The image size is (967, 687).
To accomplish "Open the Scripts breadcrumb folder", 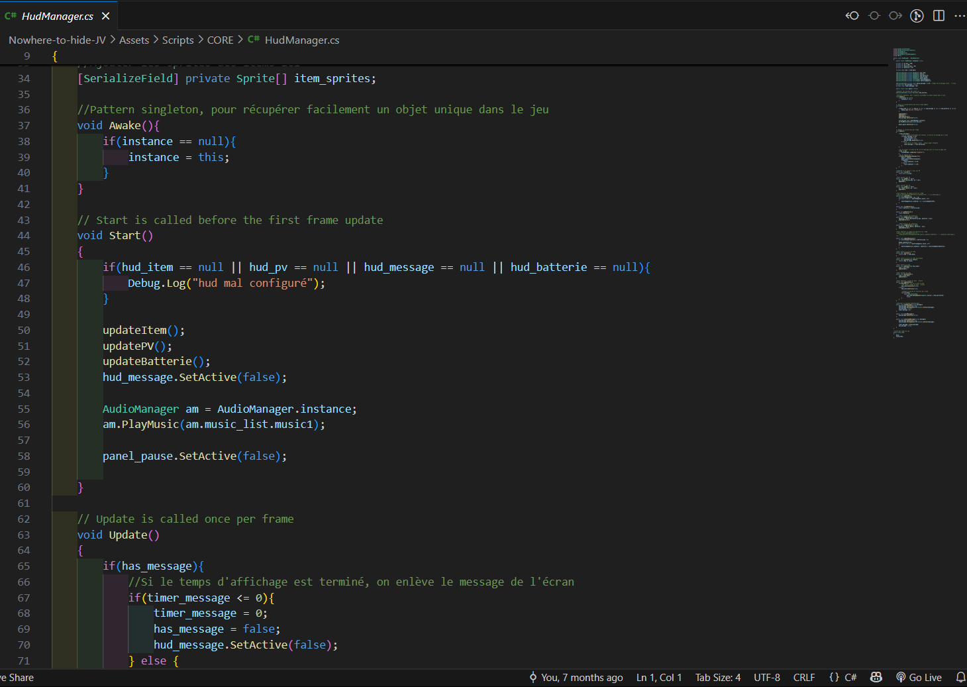I will (x=178, y=40).
